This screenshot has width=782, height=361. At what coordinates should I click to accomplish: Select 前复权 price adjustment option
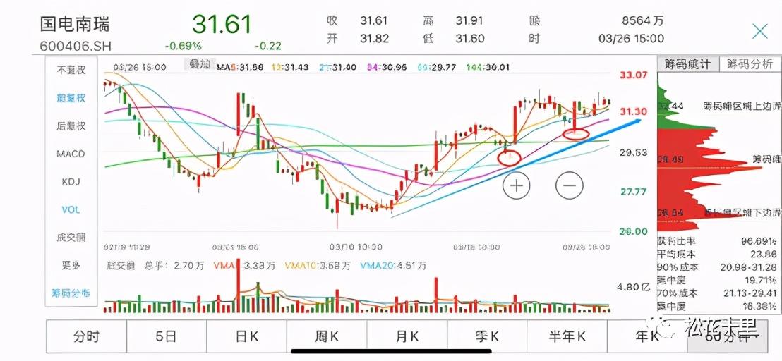(x=71, y=98)
